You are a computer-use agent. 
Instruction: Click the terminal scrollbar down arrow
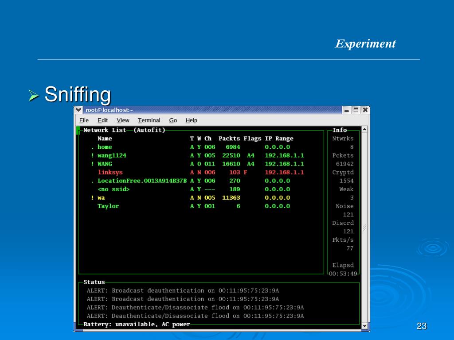click(x=364, y=326)
